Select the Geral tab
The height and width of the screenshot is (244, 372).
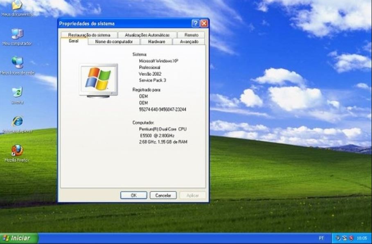point(74,41)
